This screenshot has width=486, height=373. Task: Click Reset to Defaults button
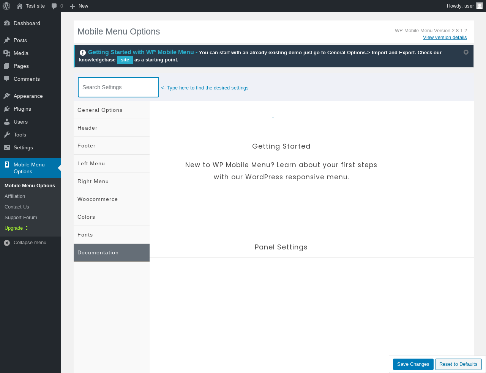click(x=458, y=364)
